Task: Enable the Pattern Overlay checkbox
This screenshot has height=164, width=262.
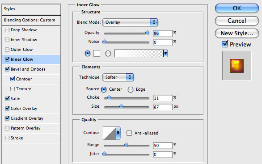Action: click(x=7, y=128)
